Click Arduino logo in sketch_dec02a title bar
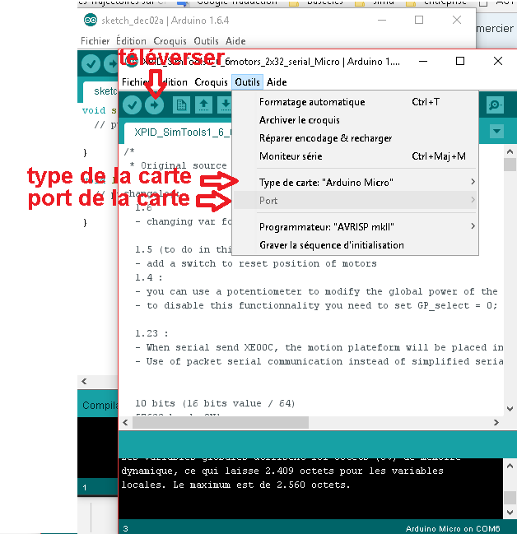Viewport: 517px width, 534px height. tap(91, 20)
